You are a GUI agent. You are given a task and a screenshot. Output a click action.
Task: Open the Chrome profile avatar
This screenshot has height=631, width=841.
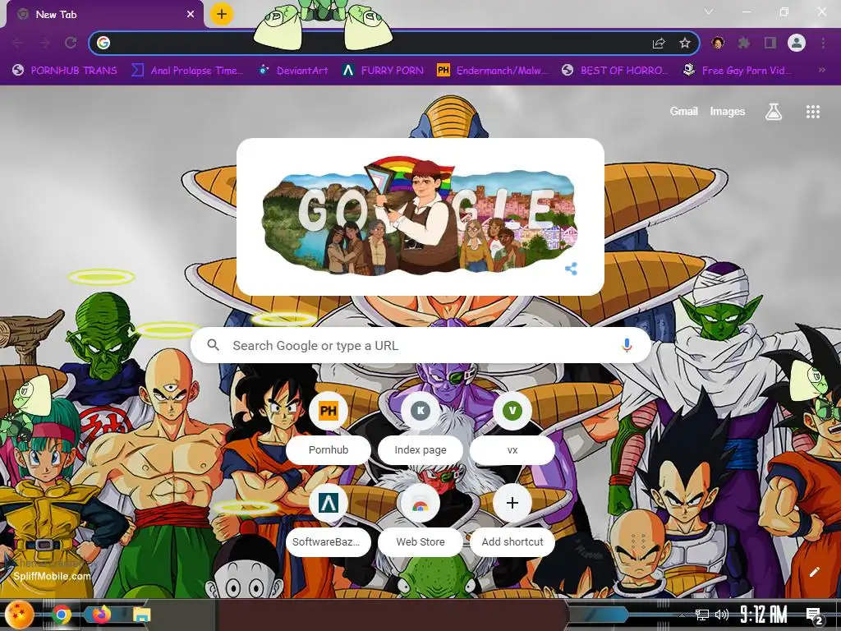click(797, 43)
